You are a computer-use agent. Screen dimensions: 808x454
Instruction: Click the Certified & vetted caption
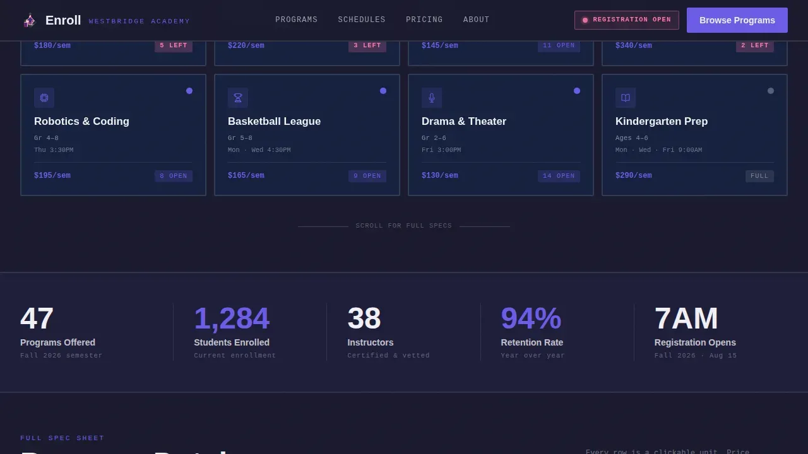pos(388,356)
